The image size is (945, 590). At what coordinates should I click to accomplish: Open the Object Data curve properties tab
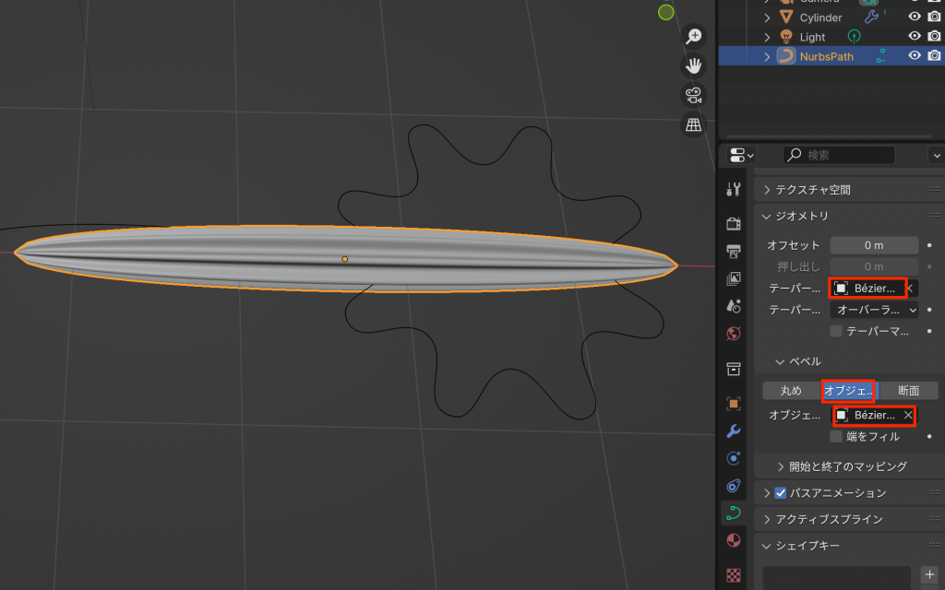[x=734, y=513]
